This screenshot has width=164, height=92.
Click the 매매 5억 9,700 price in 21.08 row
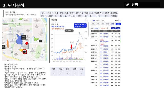coord(104,49)
